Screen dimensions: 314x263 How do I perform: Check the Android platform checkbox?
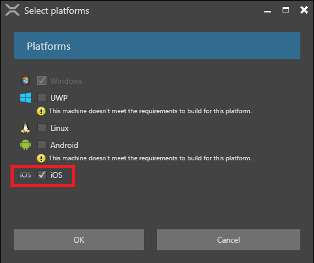tap(42, 145)
